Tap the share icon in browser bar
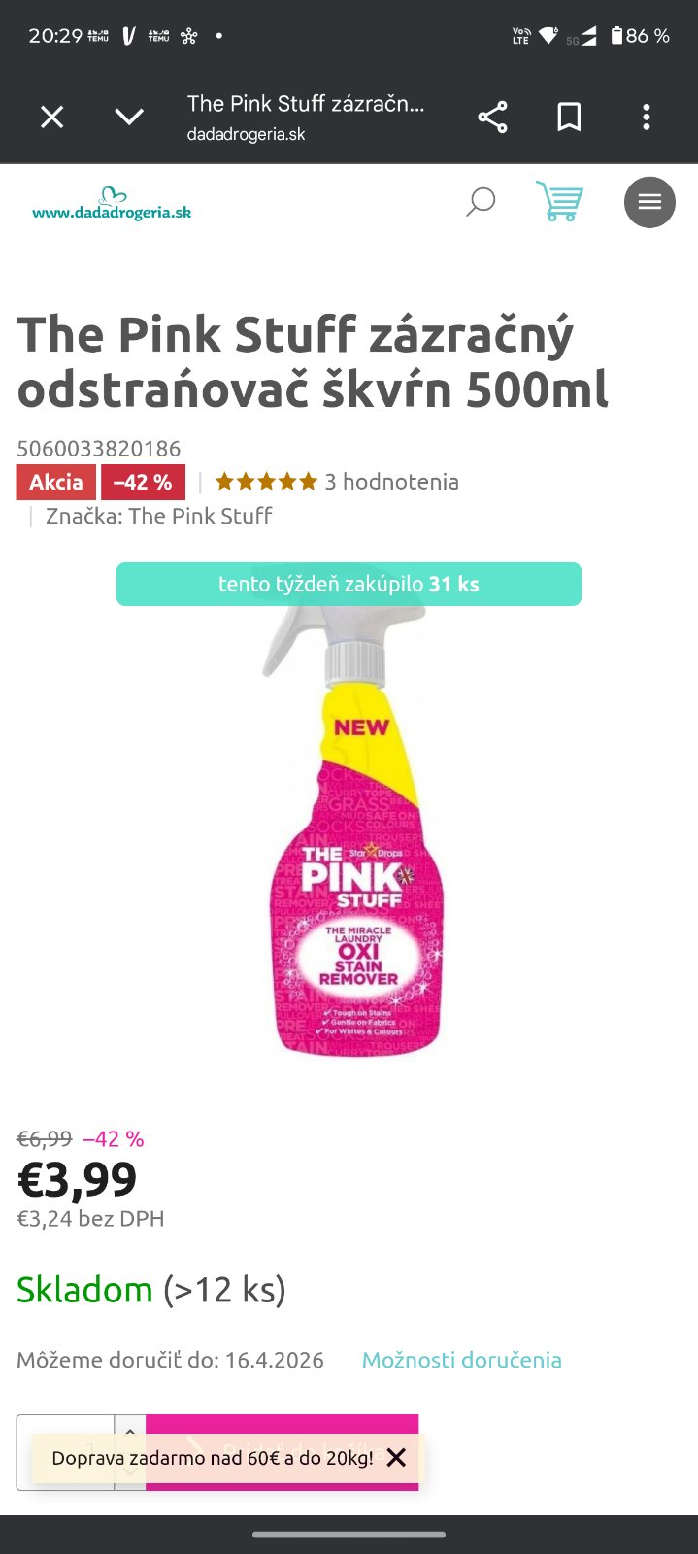698x1554 pixels. coord(492,118)
